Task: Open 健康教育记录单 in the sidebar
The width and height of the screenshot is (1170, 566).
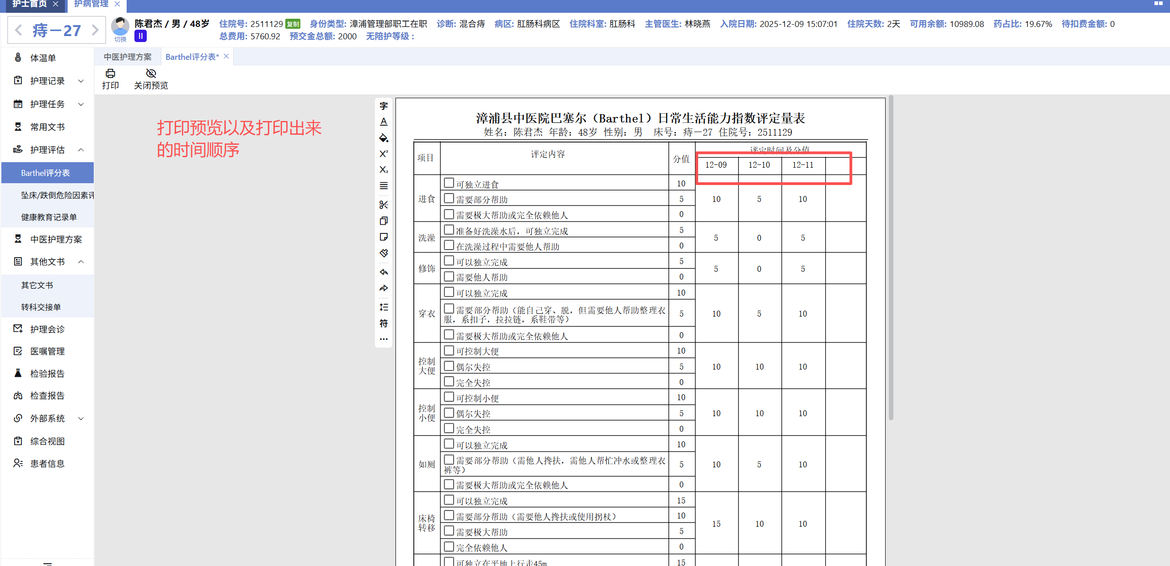Action: coord(49,217)
